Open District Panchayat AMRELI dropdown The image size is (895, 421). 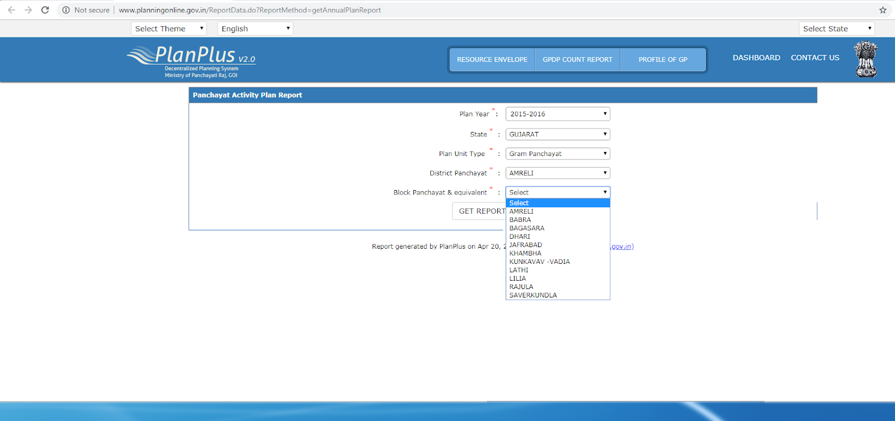click(x=558, y=173)
